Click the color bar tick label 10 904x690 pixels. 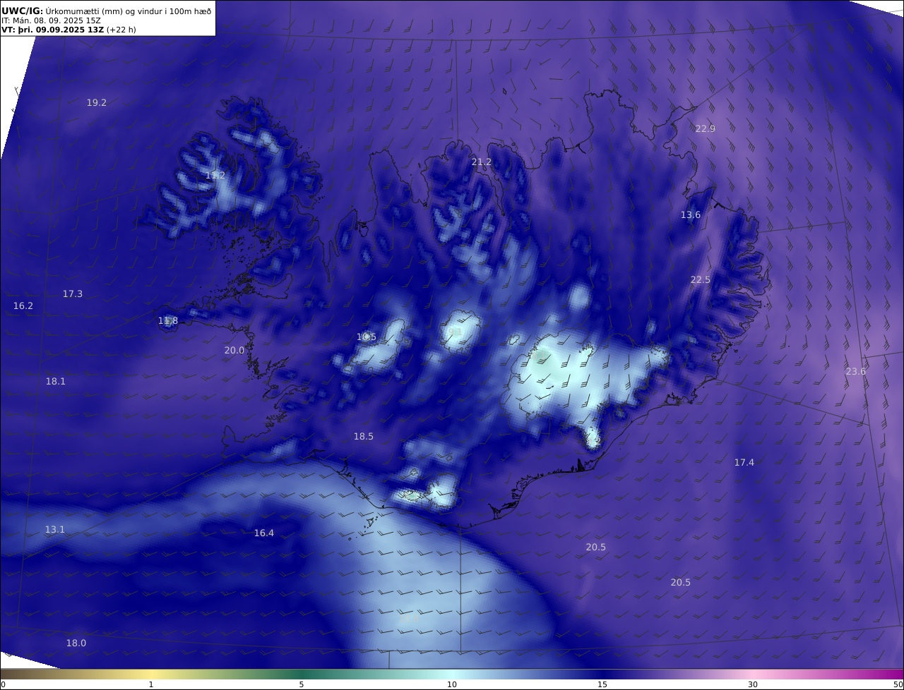452,685
